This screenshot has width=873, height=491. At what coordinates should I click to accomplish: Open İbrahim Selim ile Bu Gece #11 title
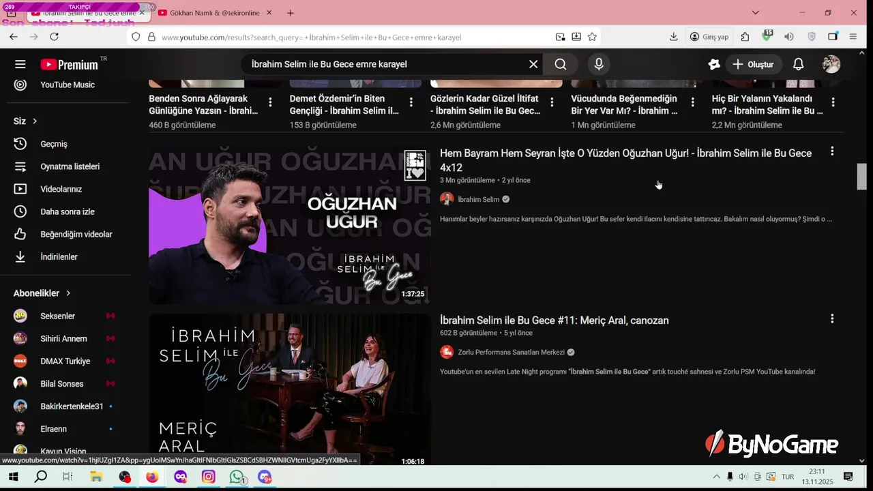coord(554,321)
